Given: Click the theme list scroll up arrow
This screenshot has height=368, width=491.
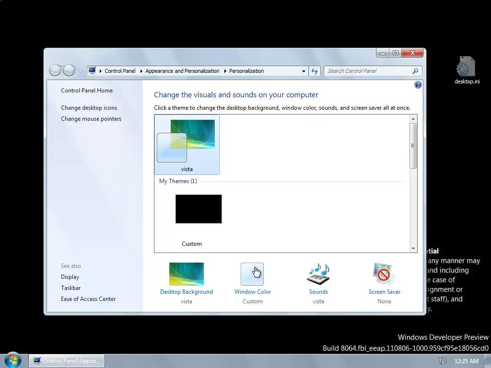Looking at the screenshot, I should [413, 119].
